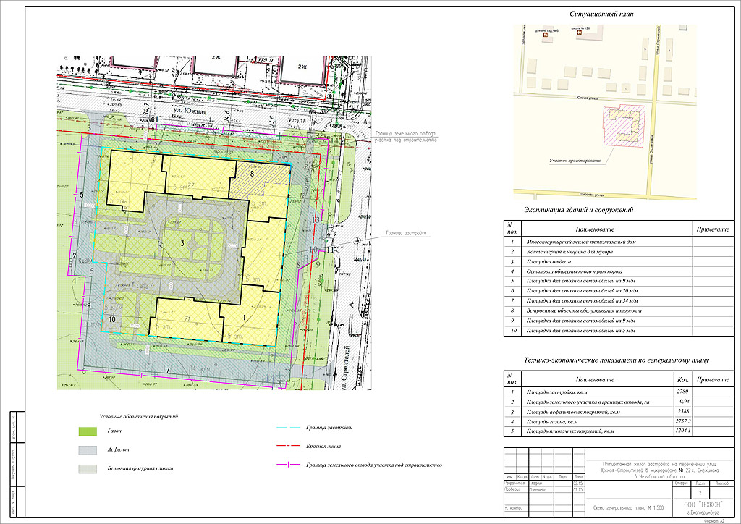This screenshot has width=741, height=524.
Task: Click the Ситуационный план heading
Action: [x=604, y=14]
